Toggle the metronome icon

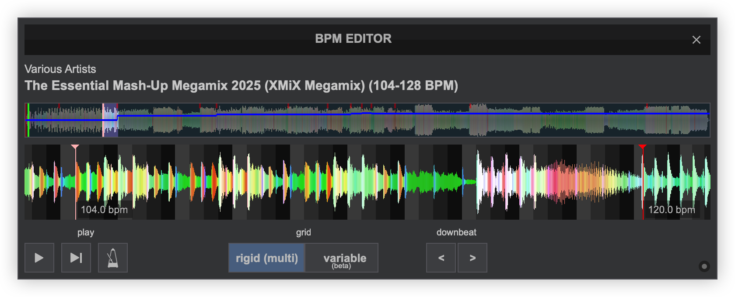tap(113, 258)
